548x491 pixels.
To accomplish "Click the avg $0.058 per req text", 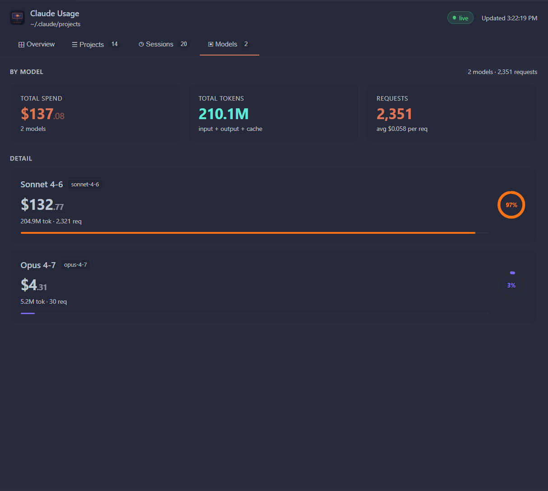I will 402,129.
